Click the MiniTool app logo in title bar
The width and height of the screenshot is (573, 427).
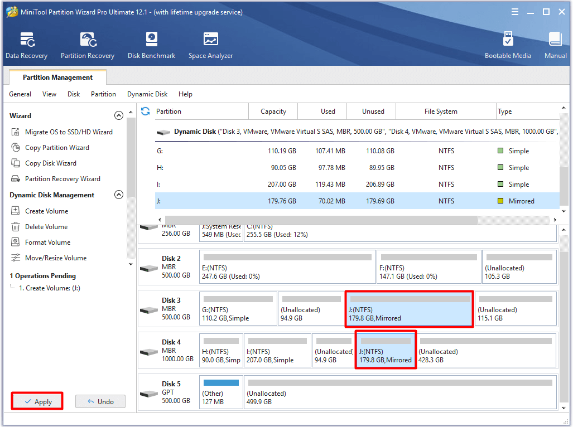coord(12,12)
